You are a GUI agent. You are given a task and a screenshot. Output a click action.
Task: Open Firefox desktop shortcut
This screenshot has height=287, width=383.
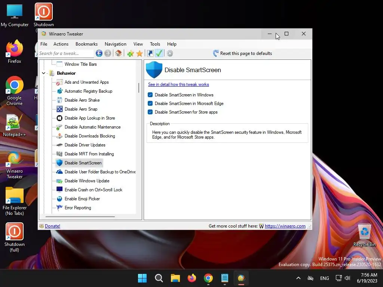pos(15,52)
